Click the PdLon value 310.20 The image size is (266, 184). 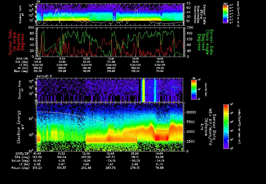click(37, 168)
